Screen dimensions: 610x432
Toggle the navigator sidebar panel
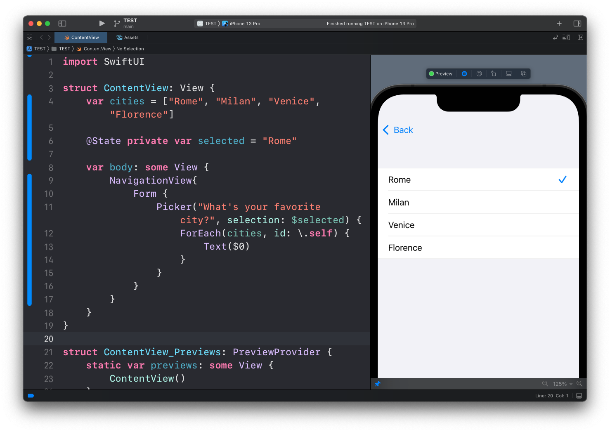tap(62, 24)
